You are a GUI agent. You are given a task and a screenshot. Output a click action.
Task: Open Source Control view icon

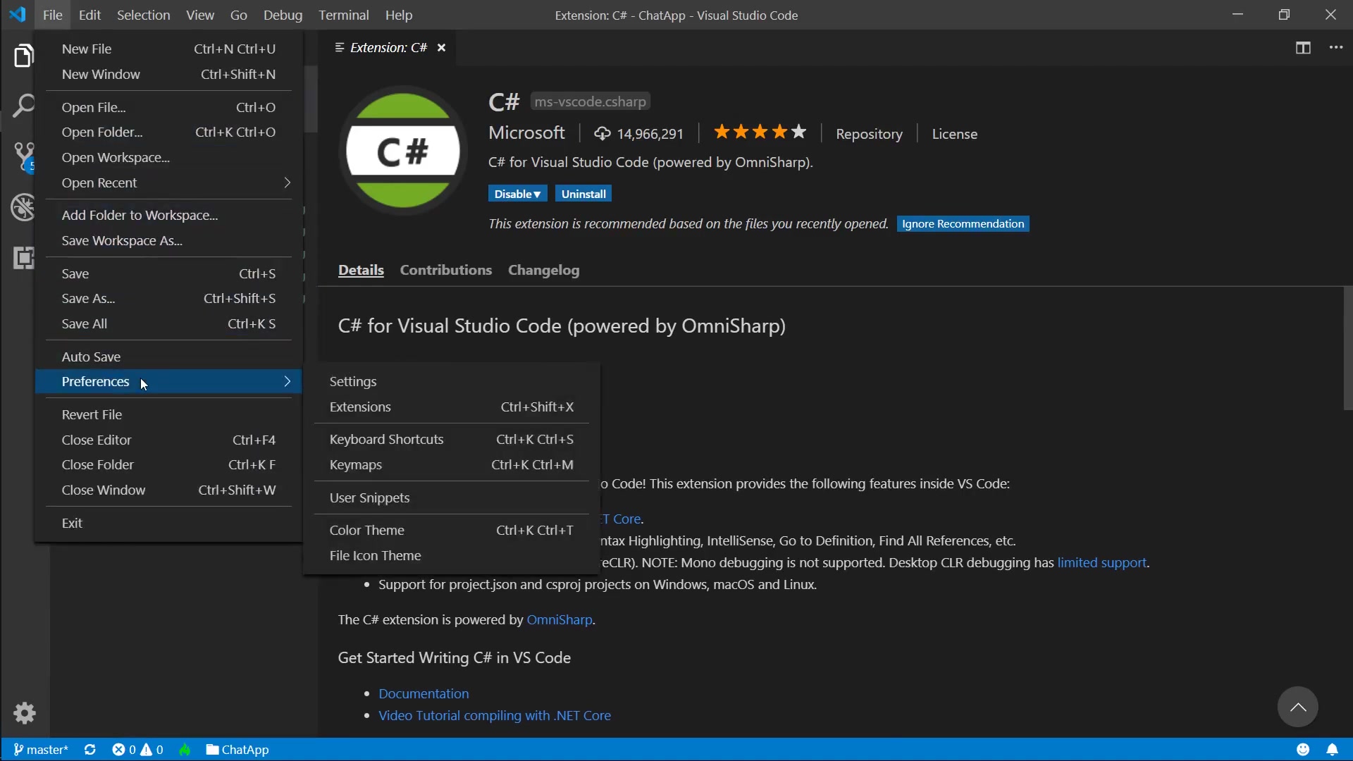click(x=23, y=156)
